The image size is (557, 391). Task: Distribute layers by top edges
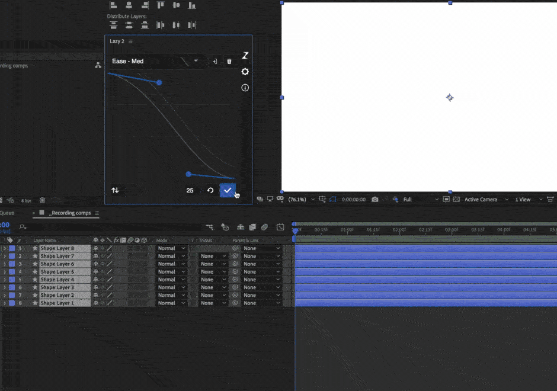(113, 25)
